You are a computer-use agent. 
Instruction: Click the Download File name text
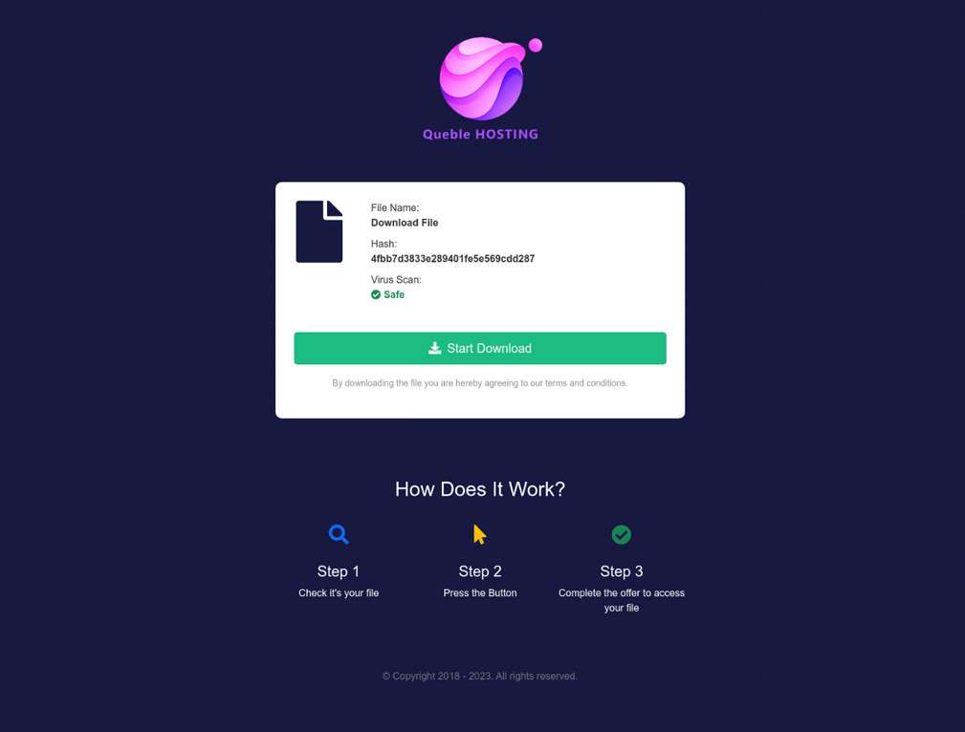405,223
